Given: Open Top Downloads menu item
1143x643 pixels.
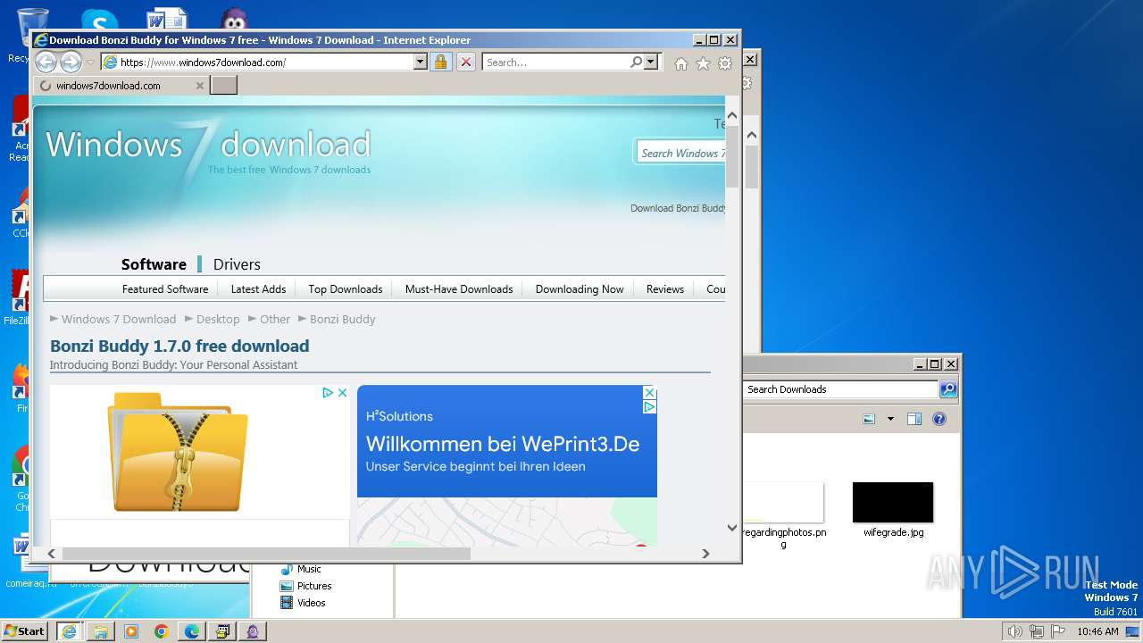Looking at the screenshot, I should pos(346,289).
